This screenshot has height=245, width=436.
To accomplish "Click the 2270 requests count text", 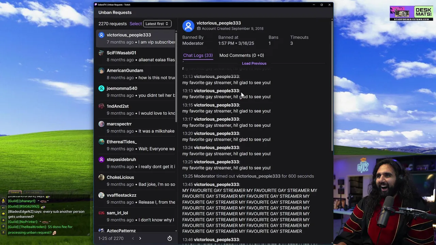I will click(x=112, y=24).
